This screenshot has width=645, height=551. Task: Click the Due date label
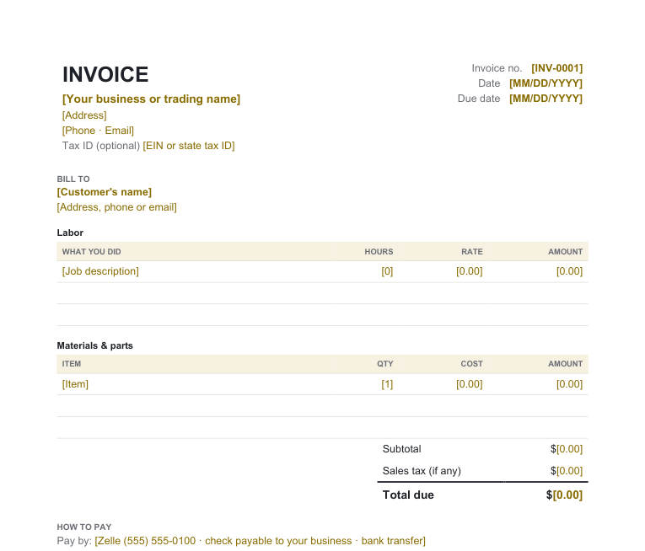click(479, 99)
